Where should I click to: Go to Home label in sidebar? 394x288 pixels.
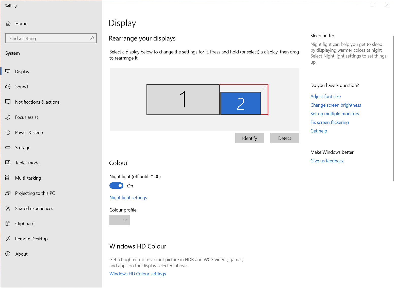[x=21, y=24]
